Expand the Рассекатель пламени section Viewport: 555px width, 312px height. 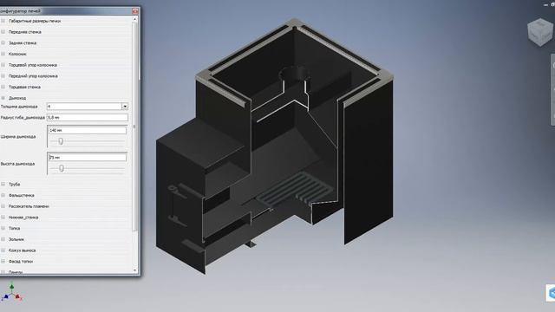(x=3, y=206)
